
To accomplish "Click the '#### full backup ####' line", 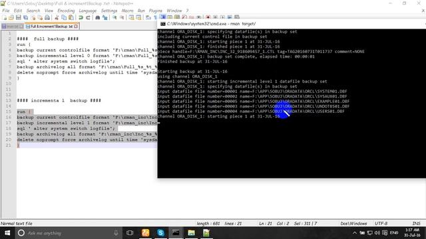I will pos(47,39).
